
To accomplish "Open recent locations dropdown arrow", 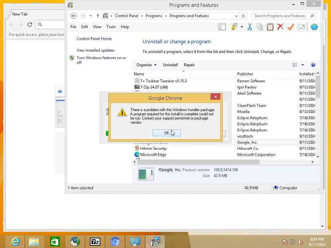I will point(91,16).
